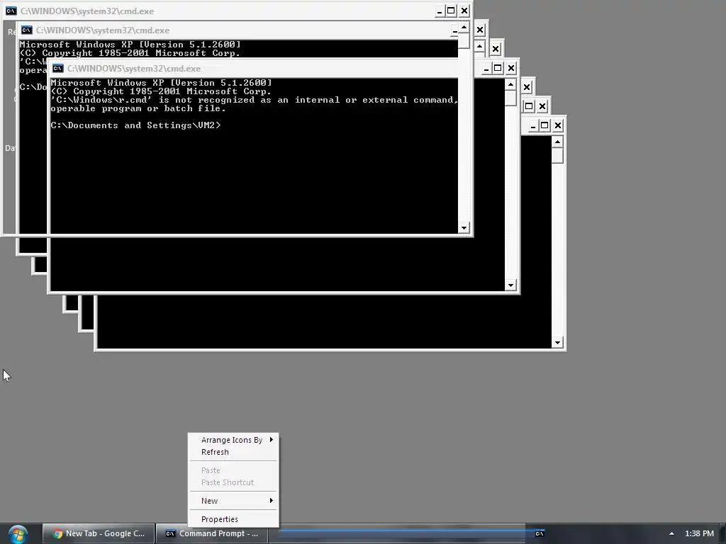Screen dimensions: 726x544
Task: Open the New submenu in context menu
Action: [x=233, y=501]
